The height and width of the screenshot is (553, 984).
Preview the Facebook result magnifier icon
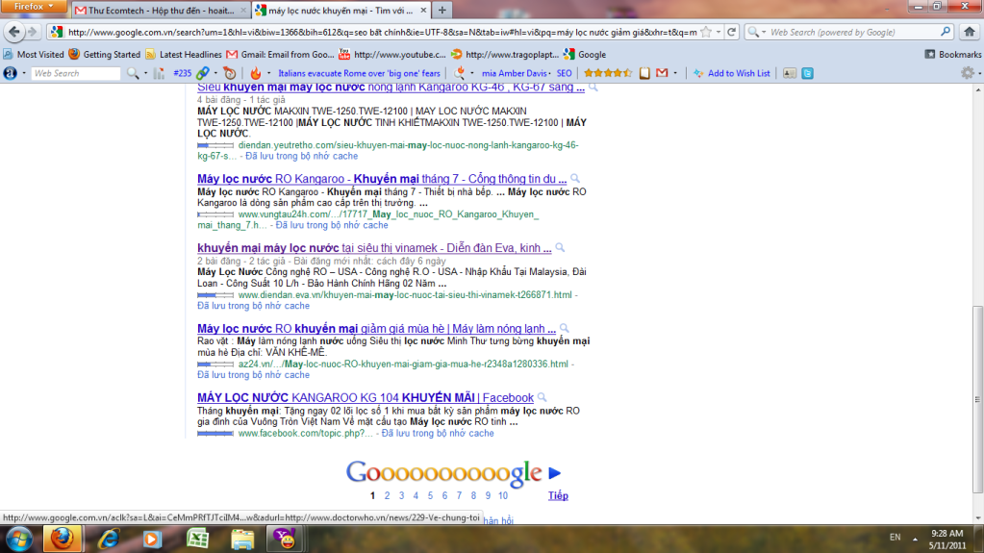pos(542,398)
